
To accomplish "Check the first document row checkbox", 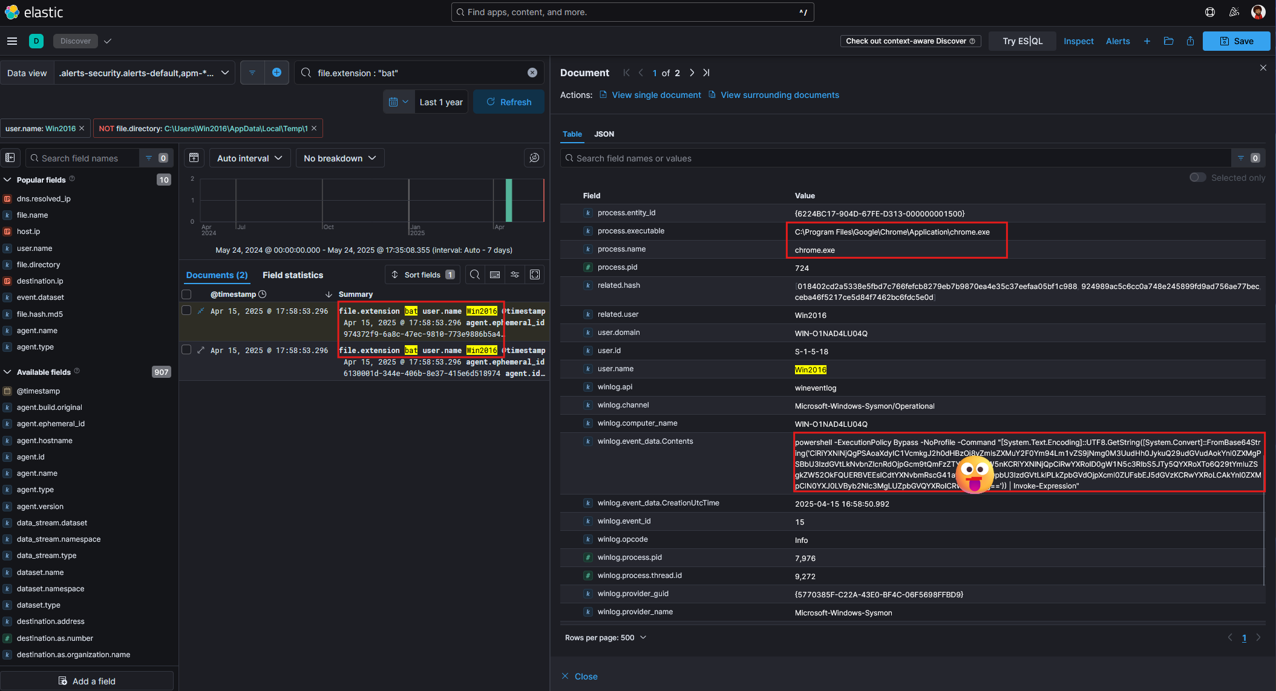I will click(x=186, y=310).
